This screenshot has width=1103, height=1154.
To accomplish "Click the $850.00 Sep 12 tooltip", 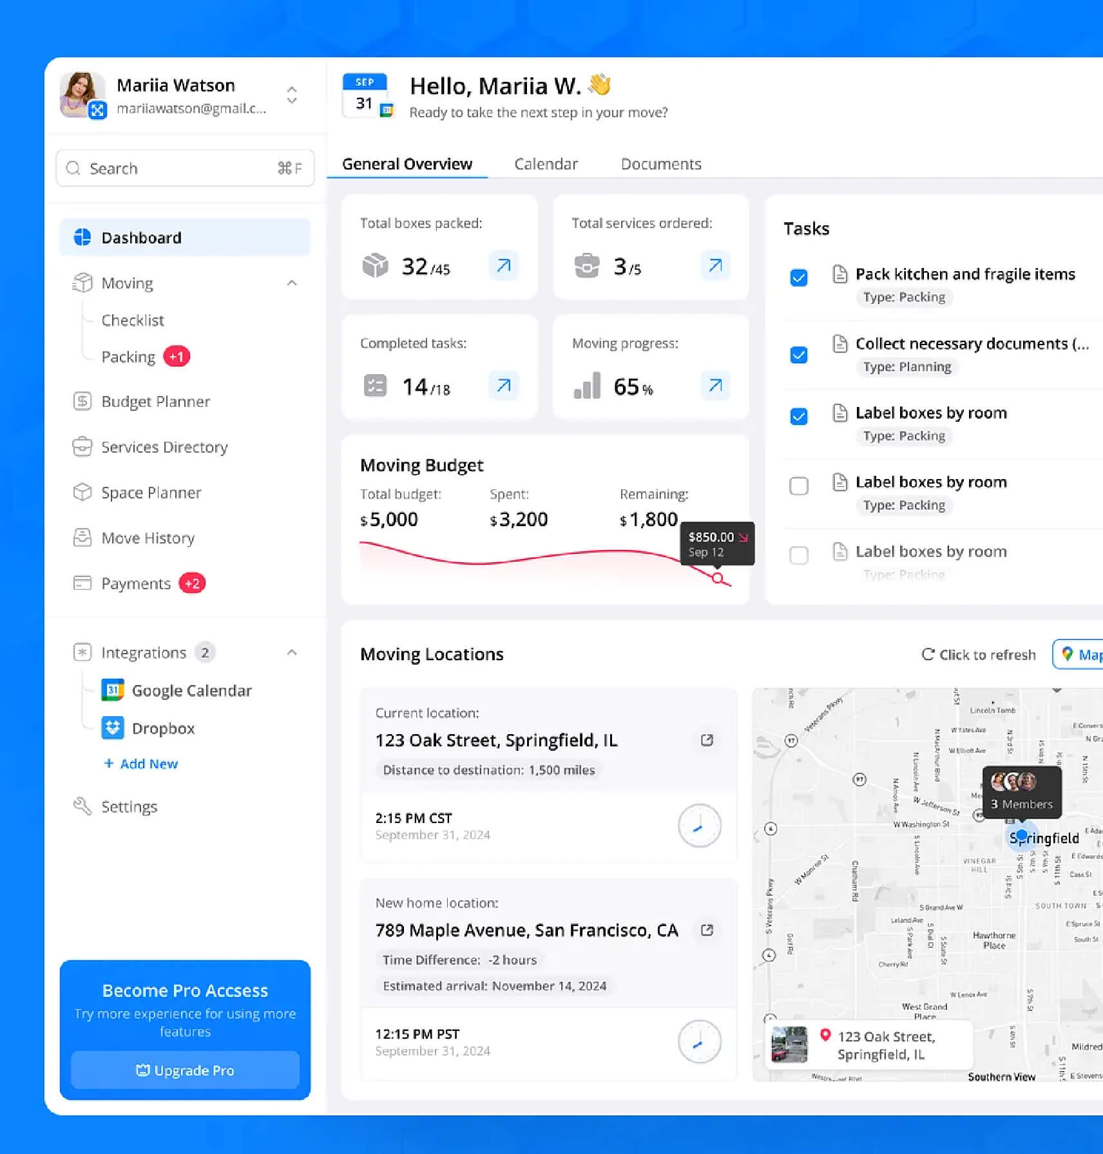I will (x=717, y=544).
